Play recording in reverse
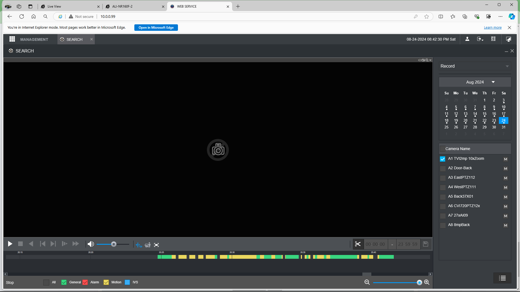 (x=31, y=244)
